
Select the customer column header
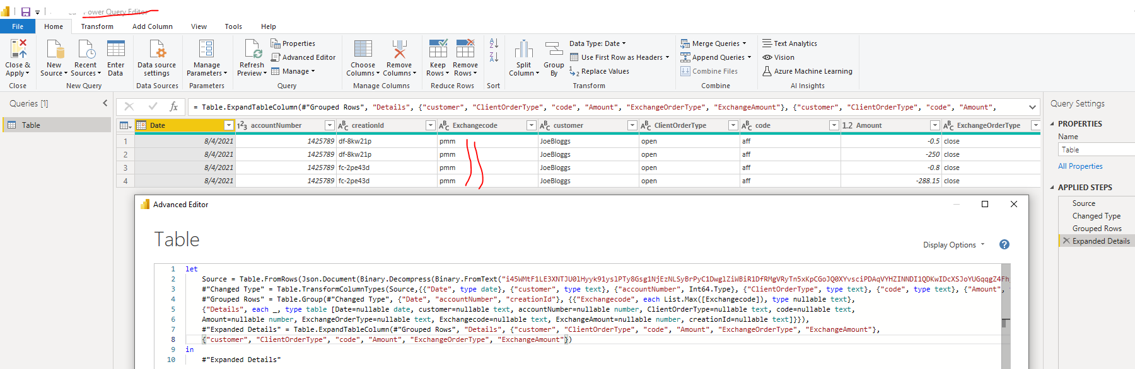588,125
